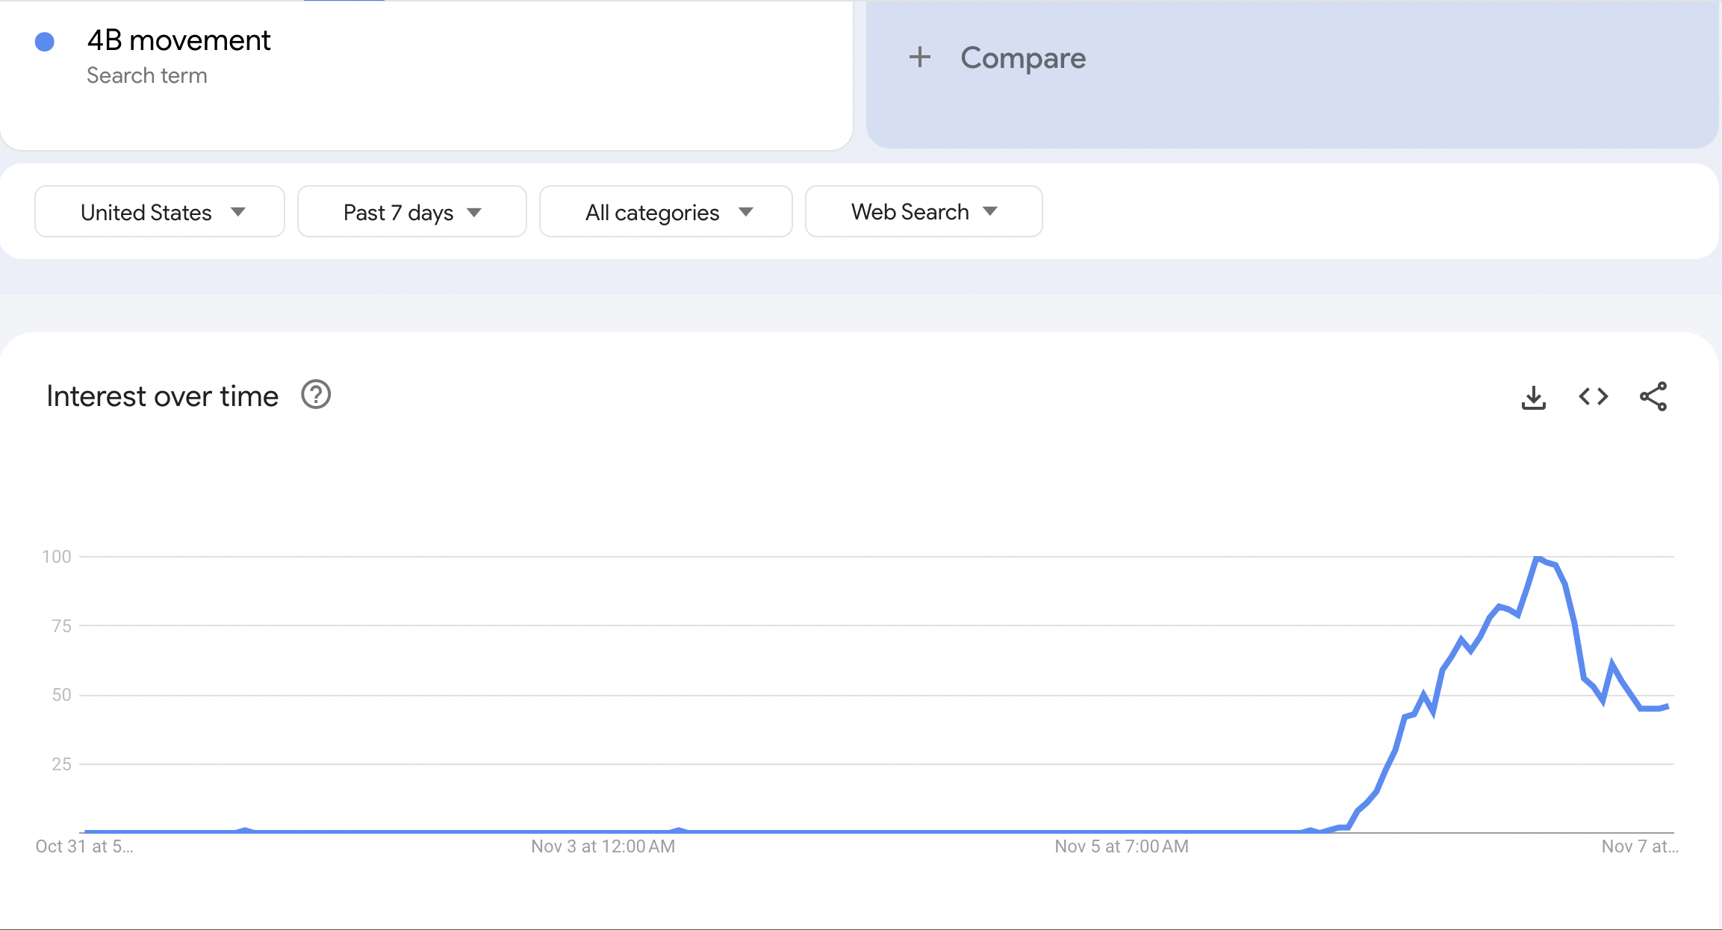Click the United States dropdown arrow

click(242, 210)
